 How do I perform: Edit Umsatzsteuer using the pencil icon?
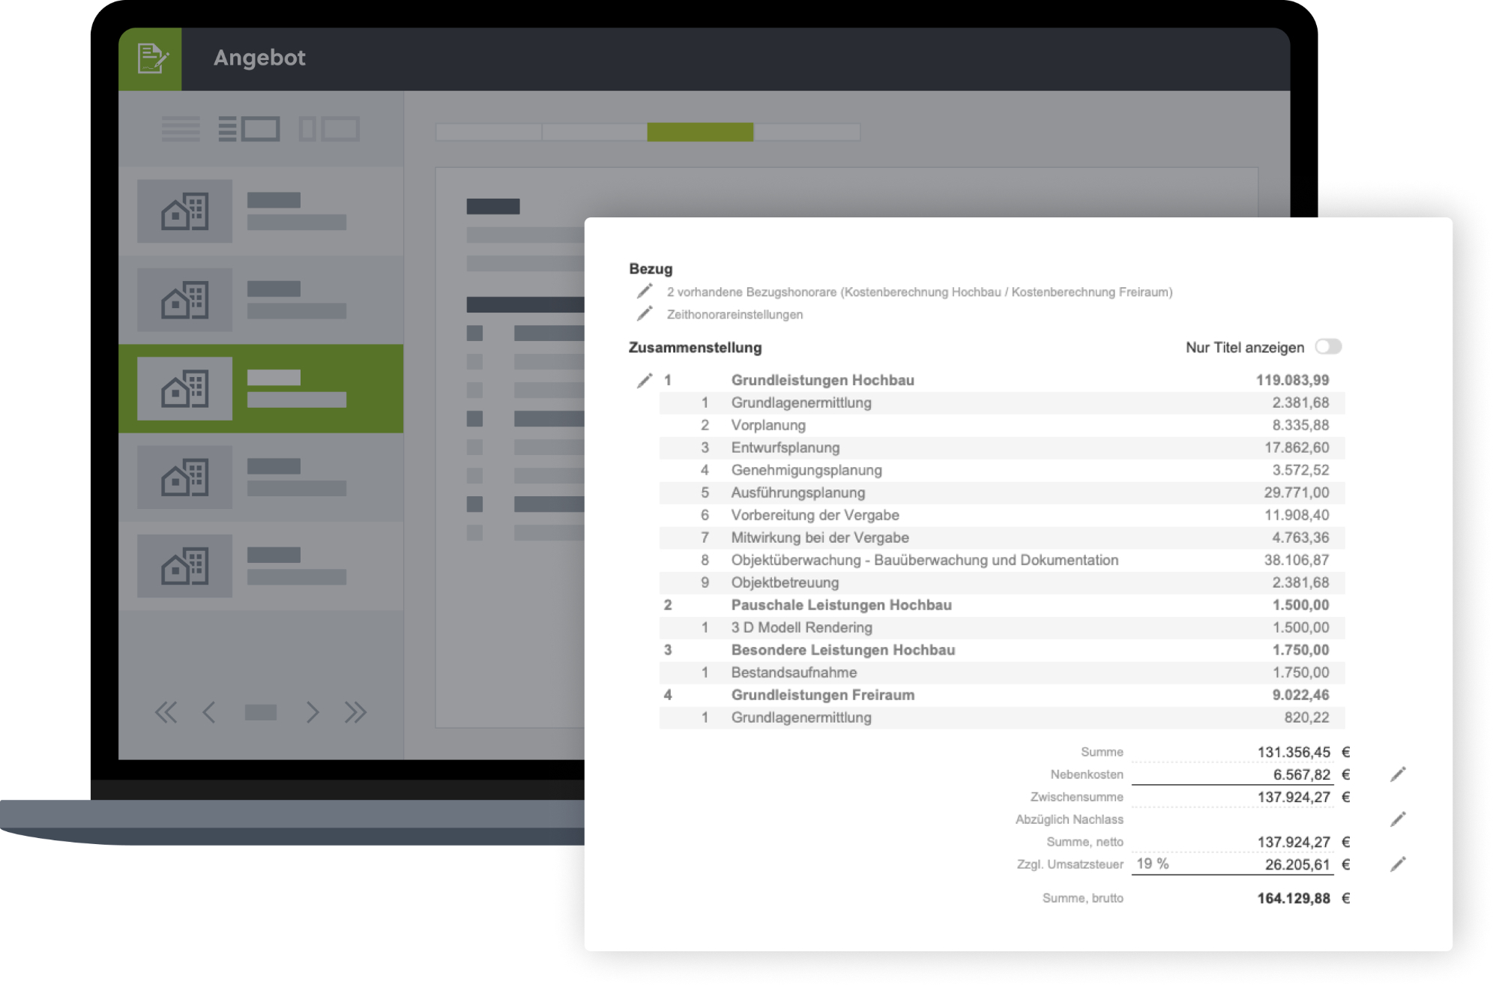pyautogui.click(x=1398, y=864)
